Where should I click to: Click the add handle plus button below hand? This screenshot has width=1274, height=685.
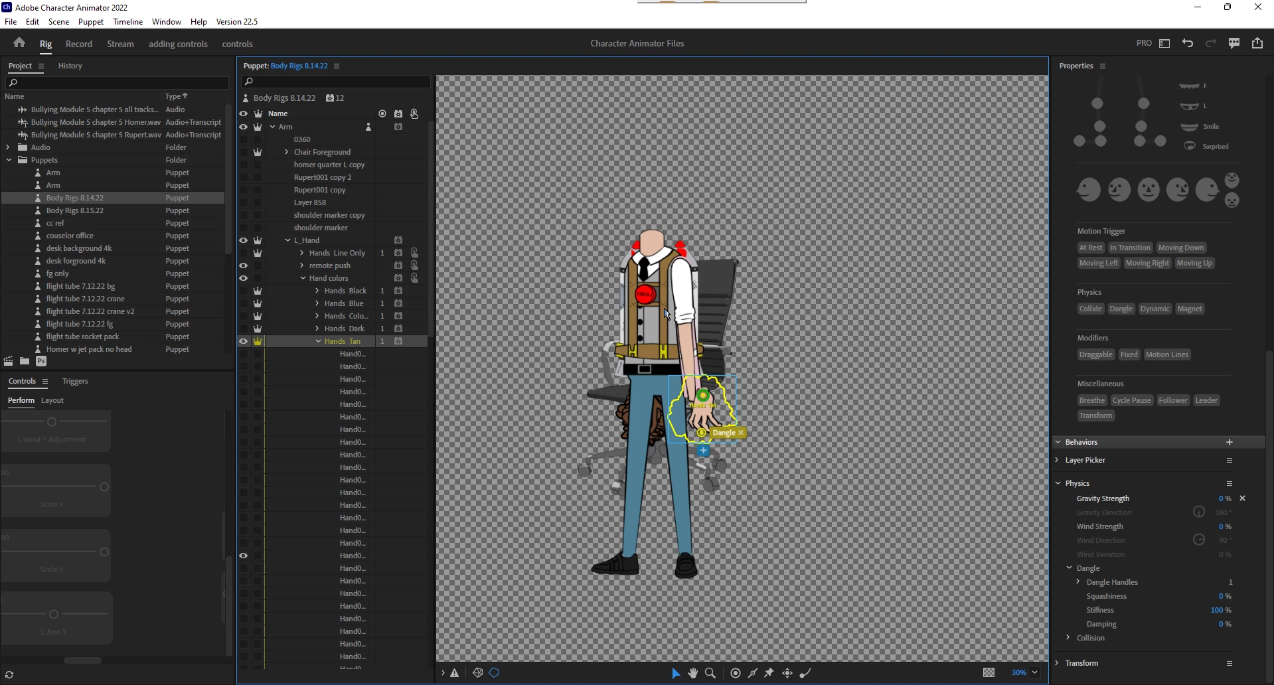[x=704, y=451]
